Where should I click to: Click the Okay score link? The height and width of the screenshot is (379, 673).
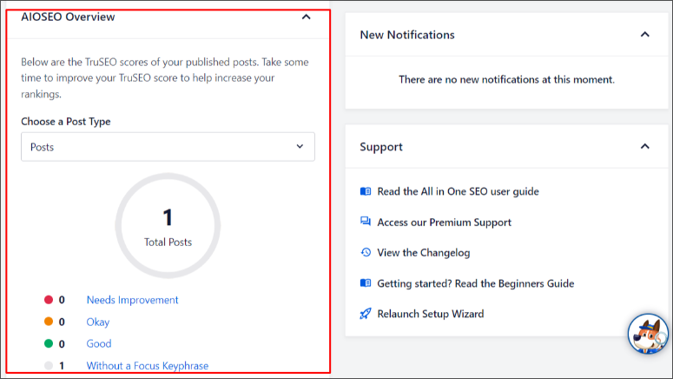click(x=98, y=322)
